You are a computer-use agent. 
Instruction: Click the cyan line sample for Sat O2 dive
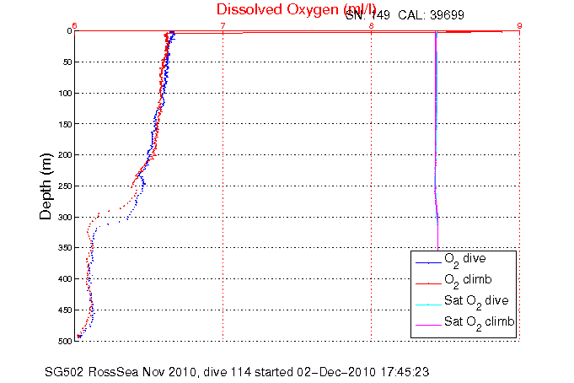[428, 305]
